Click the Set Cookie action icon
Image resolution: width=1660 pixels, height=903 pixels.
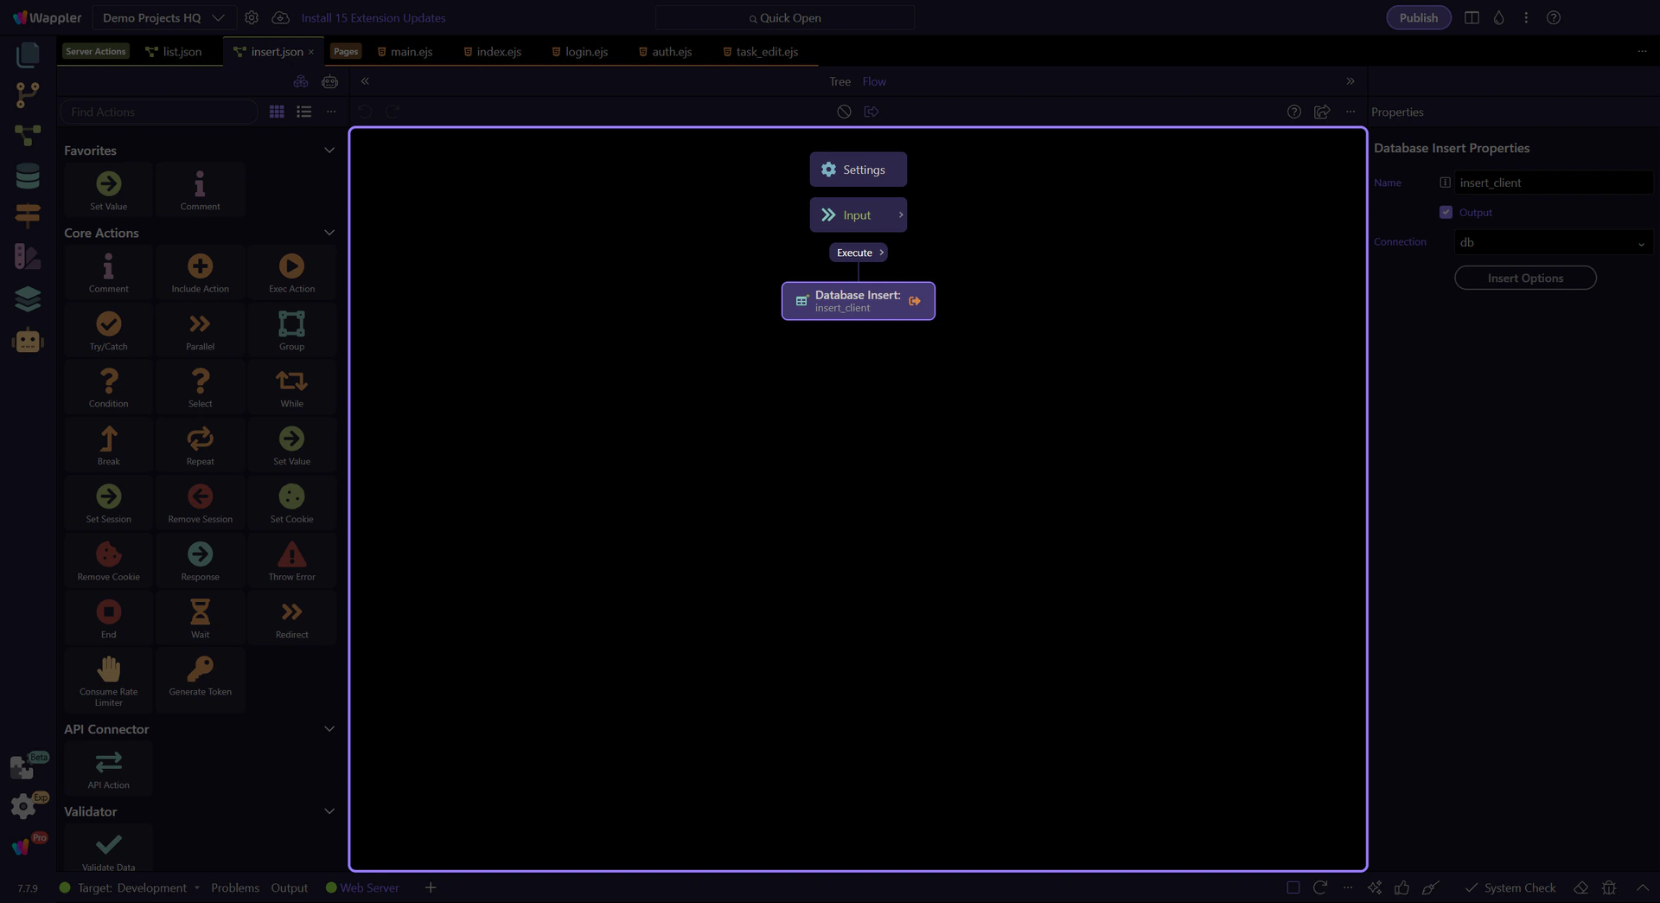[x=291, y=497]
